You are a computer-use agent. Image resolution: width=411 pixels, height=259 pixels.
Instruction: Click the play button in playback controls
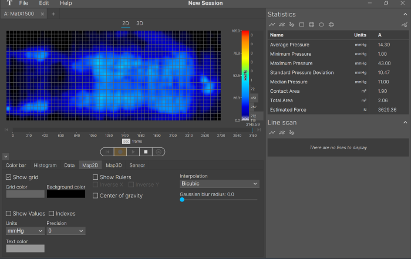point(133,152)
